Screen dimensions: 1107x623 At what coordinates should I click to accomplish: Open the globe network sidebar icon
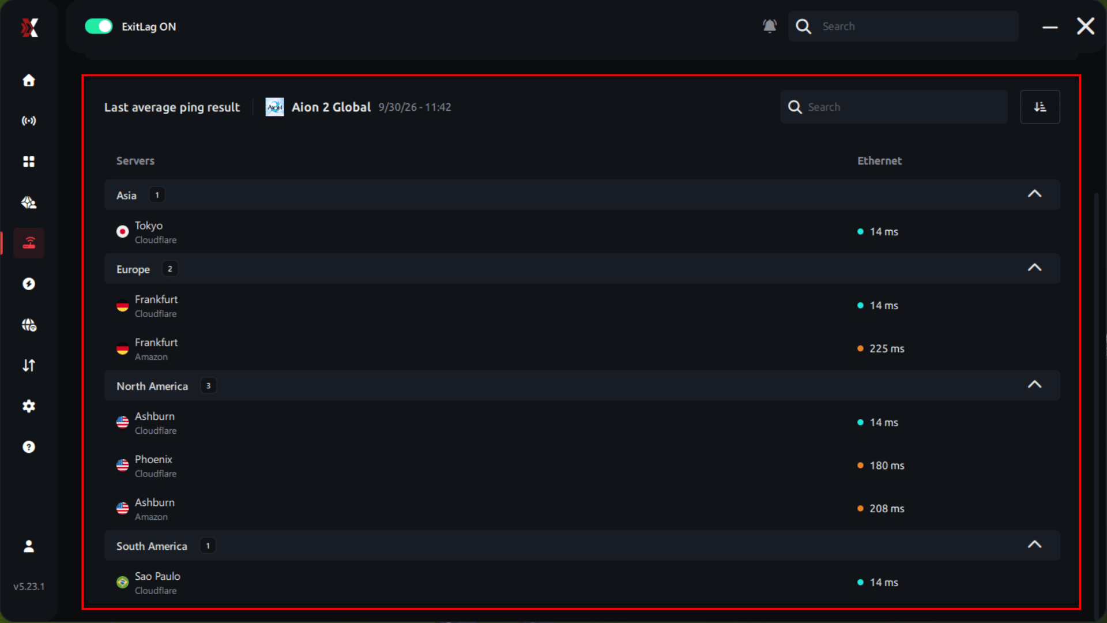pyautogui.click(x=29, y=325)
